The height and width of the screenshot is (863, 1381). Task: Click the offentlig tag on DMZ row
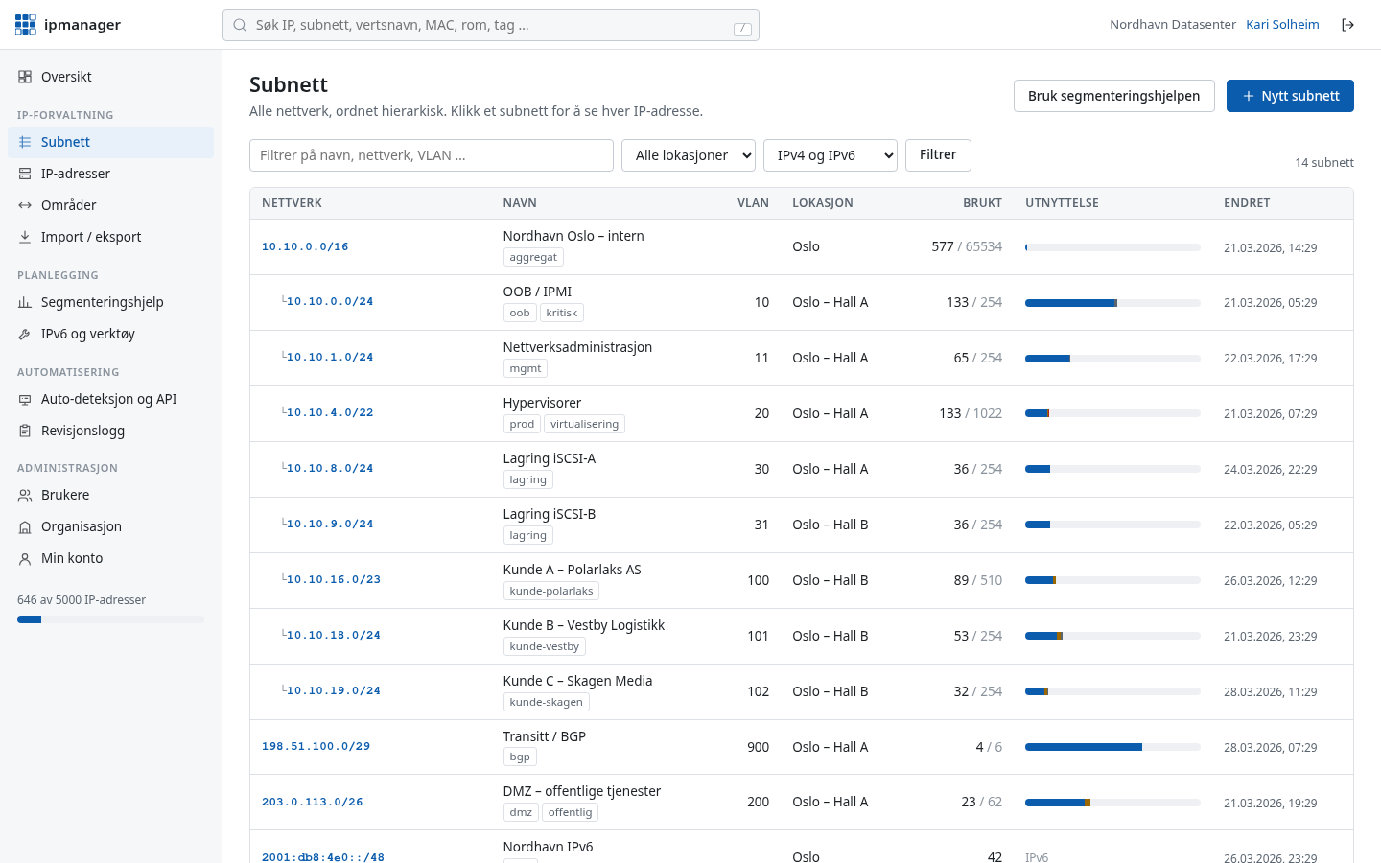click(570, 812)
